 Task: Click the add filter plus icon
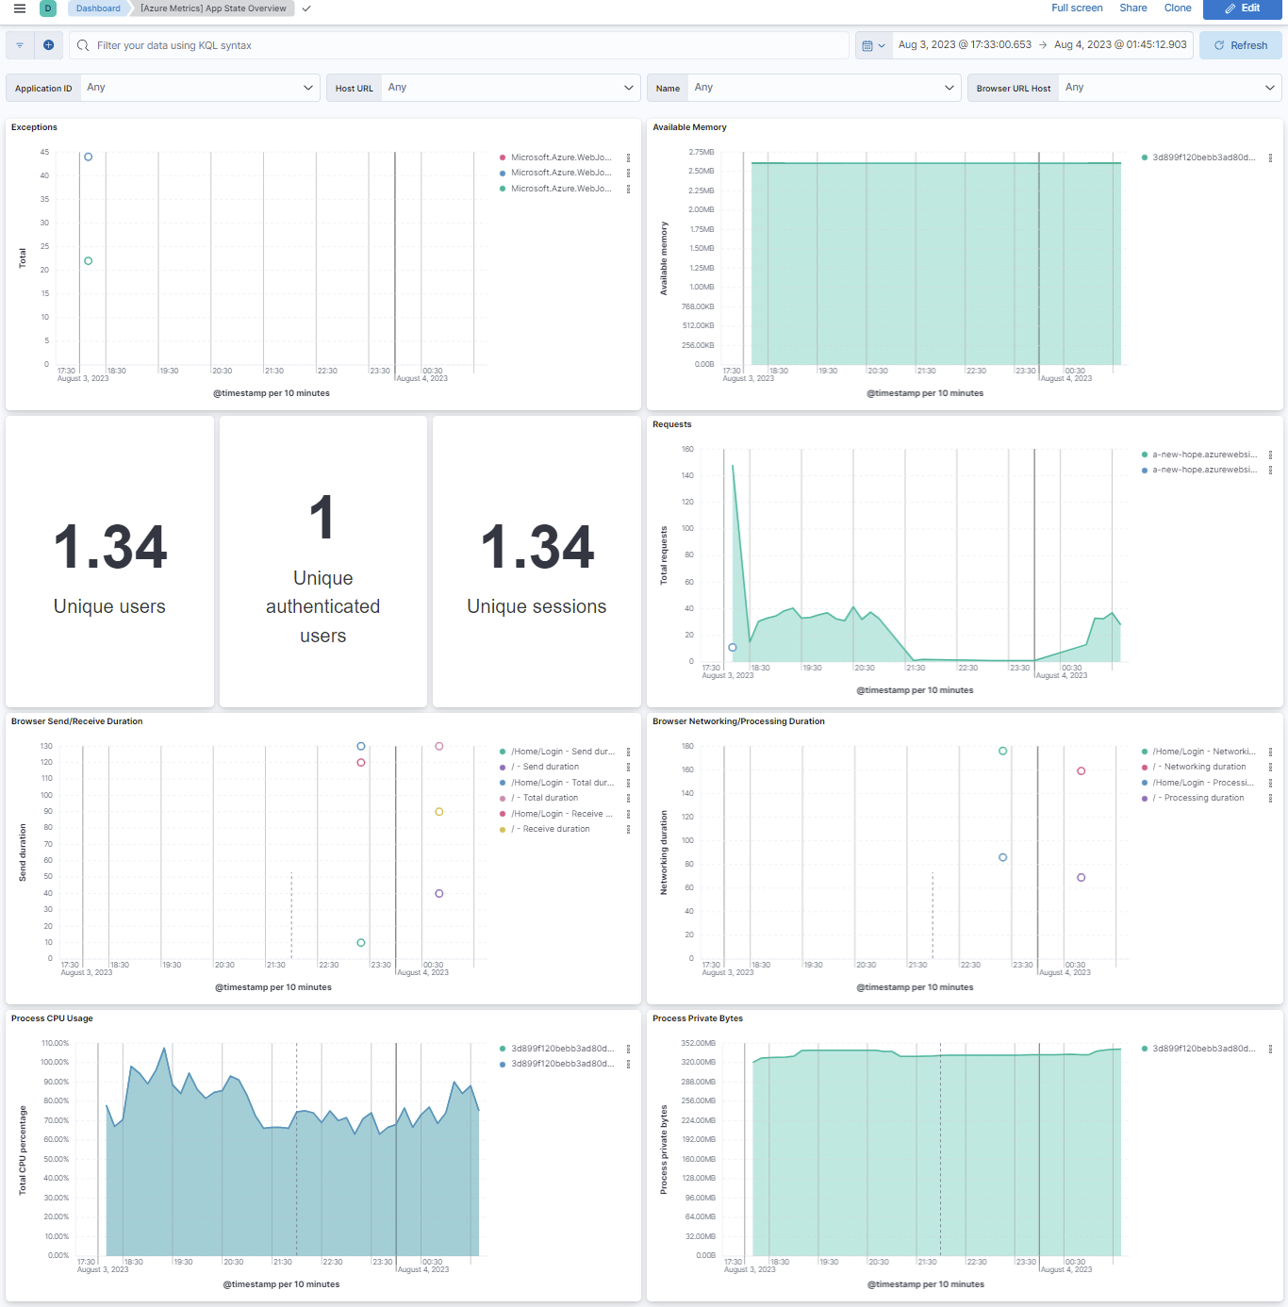pos(49,45)
